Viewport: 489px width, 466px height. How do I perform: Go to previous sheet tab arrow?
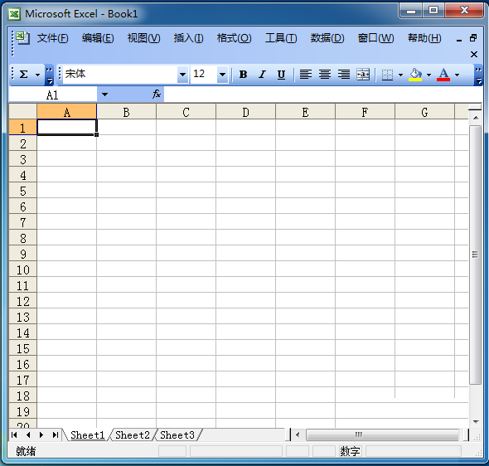28,434
